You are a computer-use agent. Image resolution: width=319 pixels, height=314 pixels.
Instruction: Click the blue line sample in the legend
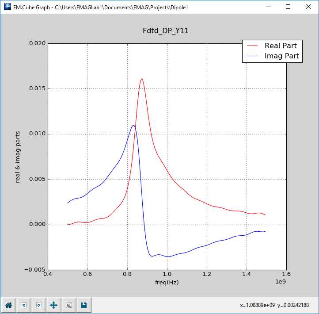point(252,56)
